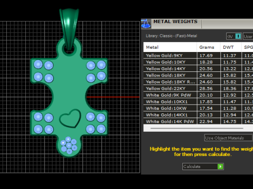This screenshot has width=253, height=189.
Task: Sort by the DWT column header
Action: coord(231,47)
